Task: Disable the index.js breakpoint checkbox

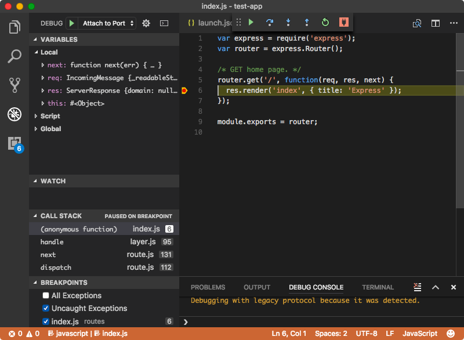Action: [x=46, y=321]
